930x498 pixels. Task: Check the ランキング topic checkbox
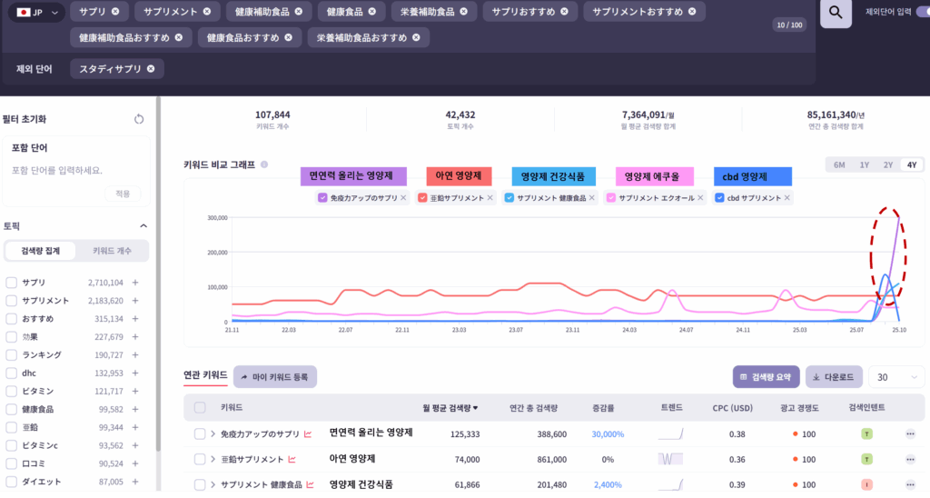tap(11, 355)
